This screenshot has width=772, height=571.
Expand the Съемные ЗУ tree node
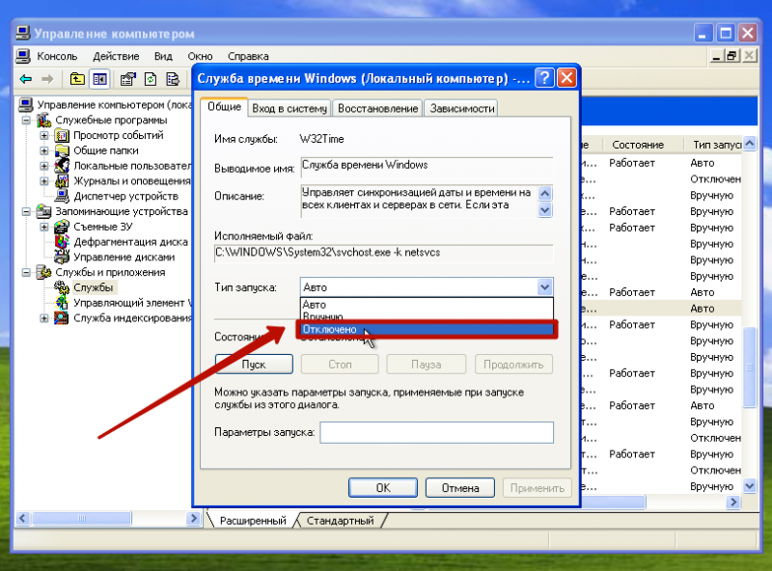(44, 227)
